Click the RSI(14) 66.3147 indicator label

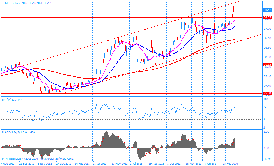12,100
